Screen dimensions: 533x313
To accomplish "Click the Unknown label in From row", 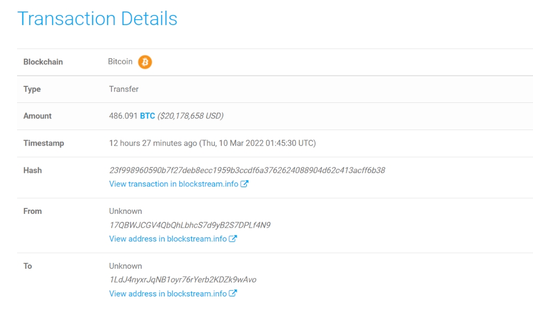I will click(125, 211).
